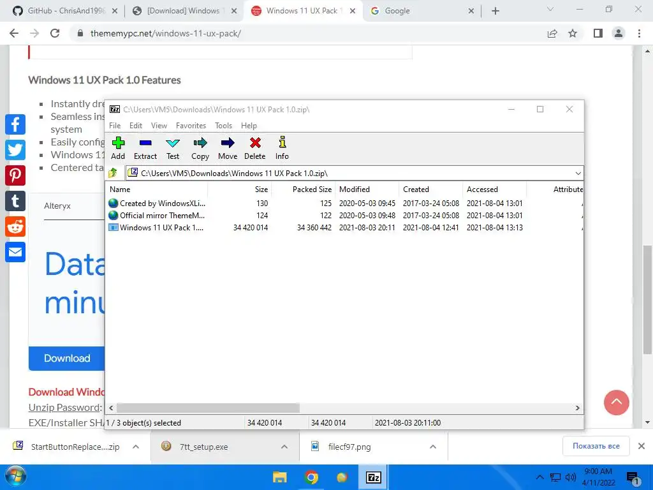
Task: Share the page on Twitter
Action: 15,150
